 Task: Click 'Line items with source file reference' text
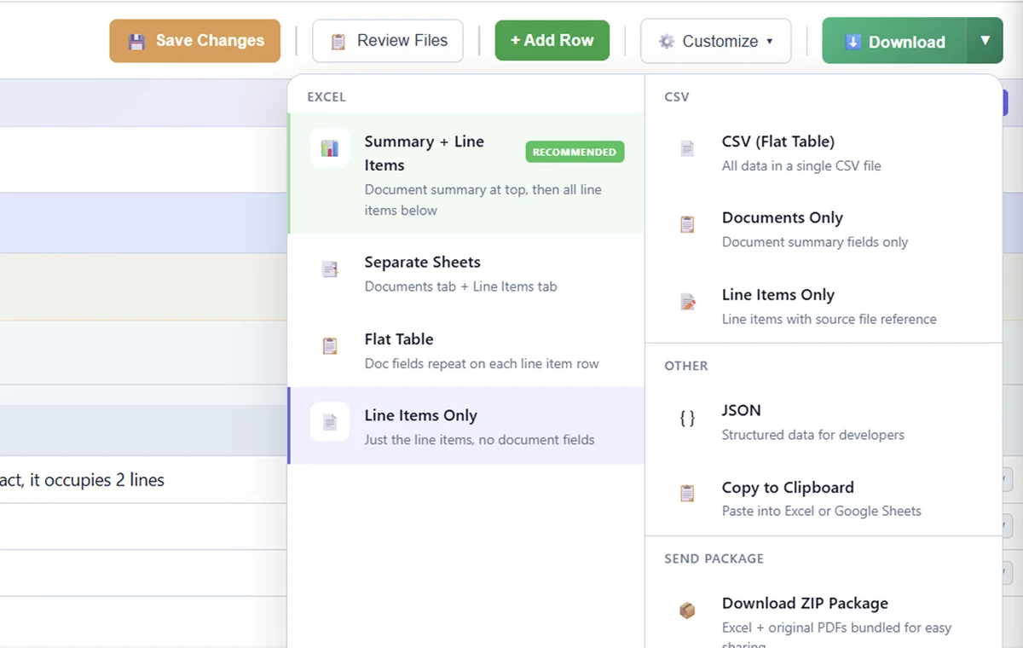(829, 319)
